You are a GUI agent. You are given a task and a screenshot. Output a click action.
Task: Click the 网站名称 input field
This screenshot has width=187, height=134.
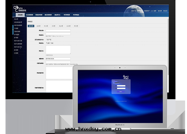pos(58,30)
